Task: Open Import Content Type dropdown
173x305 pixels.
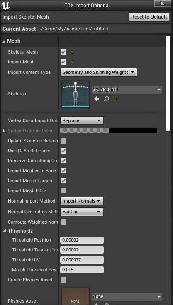Action: point(99,72)
